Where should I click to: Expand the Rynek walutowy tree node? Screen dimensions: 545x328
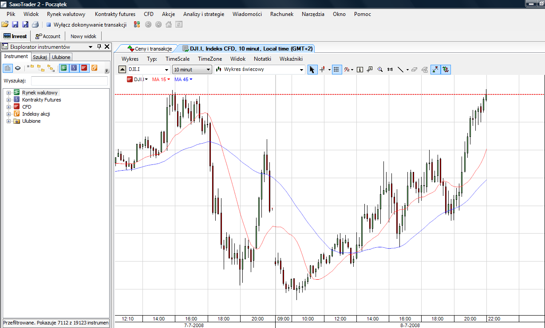(8, 93)
